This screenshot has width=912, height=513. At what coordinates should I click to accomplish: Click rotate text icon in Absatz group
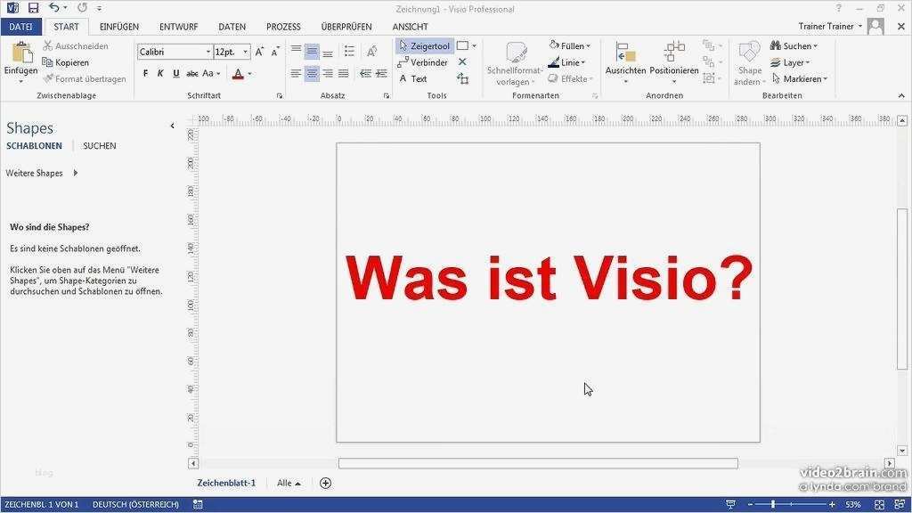tap(371, 51)
